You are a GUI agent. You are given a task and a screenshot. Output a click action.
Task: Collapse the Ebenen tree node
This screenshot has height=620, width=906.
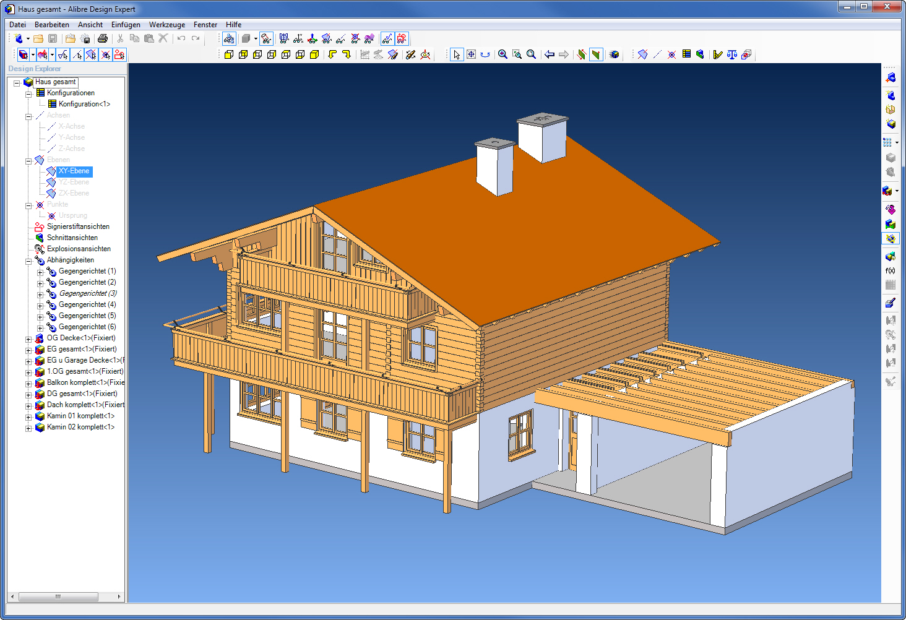point(28,161)
